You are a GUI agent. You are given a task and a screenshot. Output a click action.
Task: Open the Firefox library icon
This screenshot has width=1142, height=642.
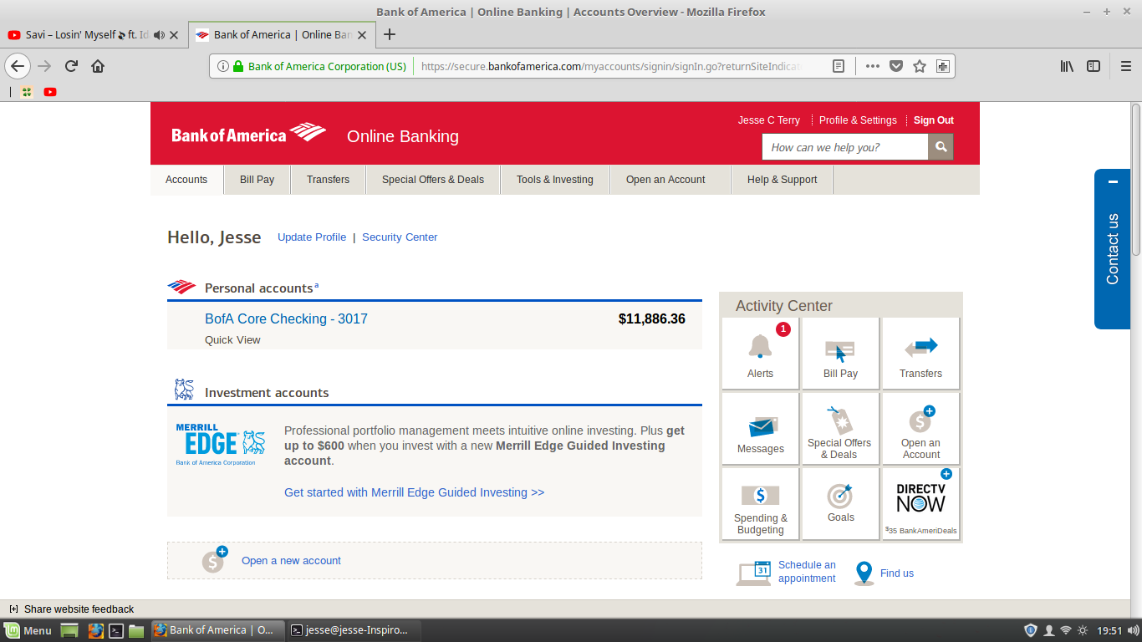(1067, 66)
